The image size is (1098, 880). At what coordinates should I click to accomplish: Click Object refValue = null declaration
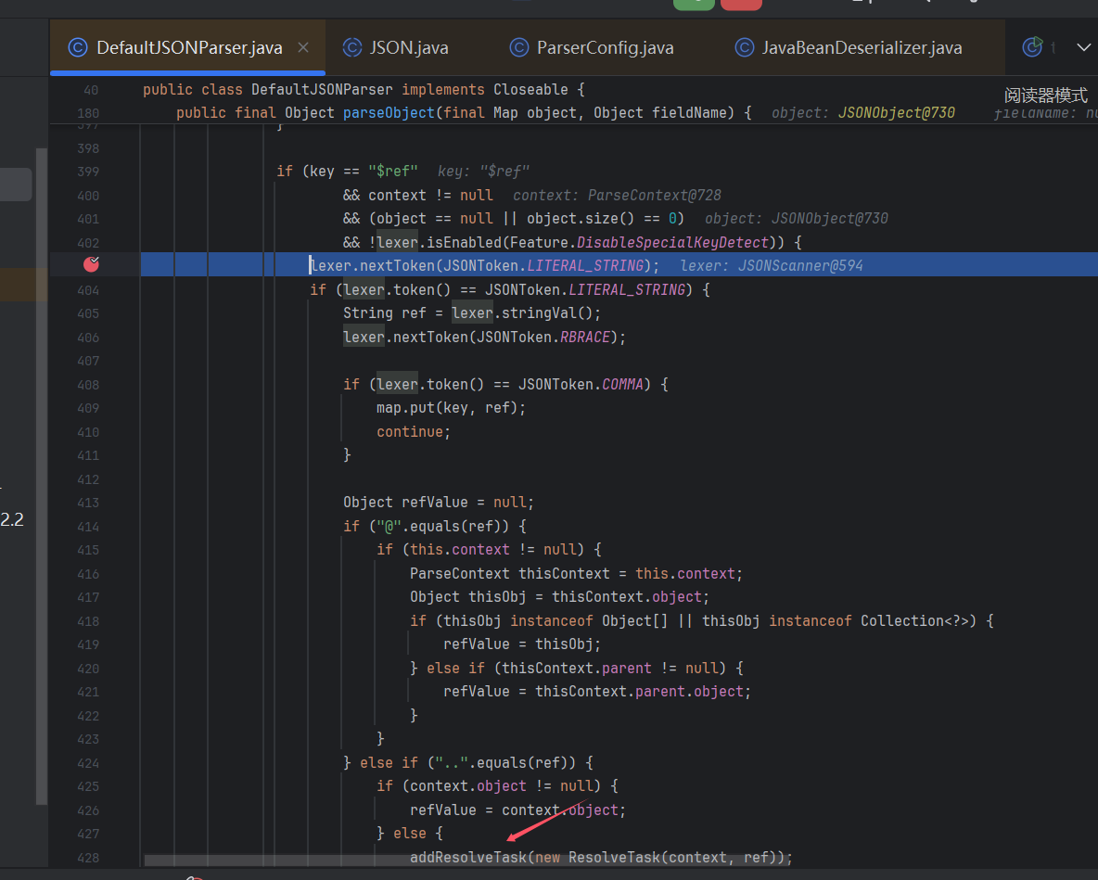tap(439, 502)
